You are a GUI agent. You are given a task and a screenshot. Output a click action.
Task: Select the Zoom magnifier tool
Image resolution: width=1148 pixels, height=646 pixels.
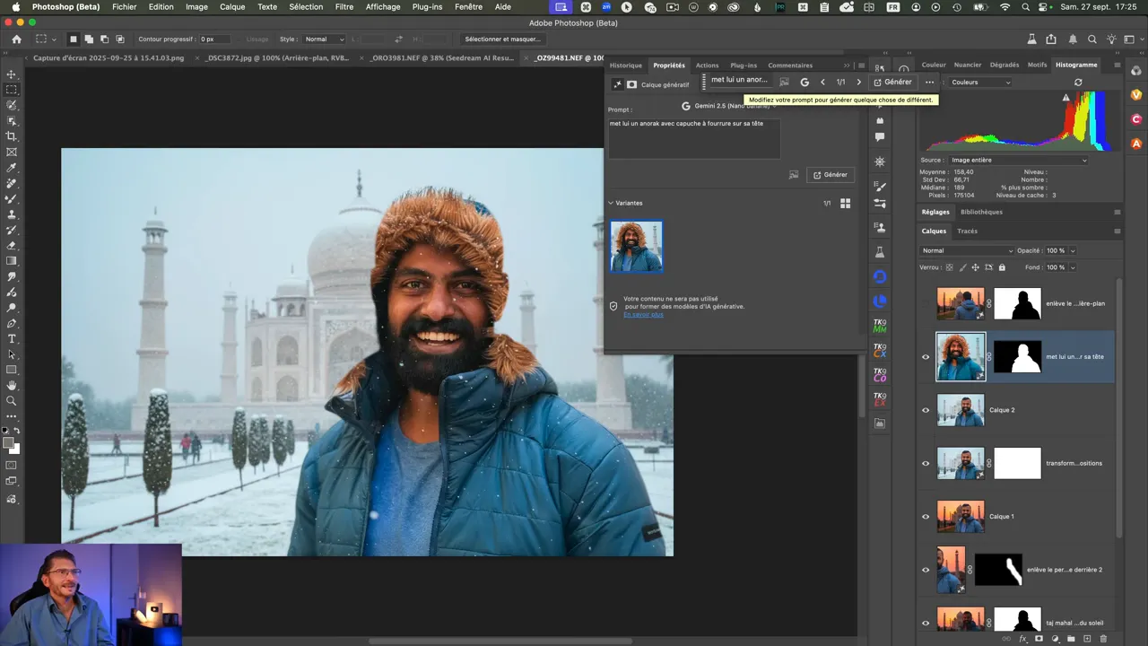coord(12,401)
